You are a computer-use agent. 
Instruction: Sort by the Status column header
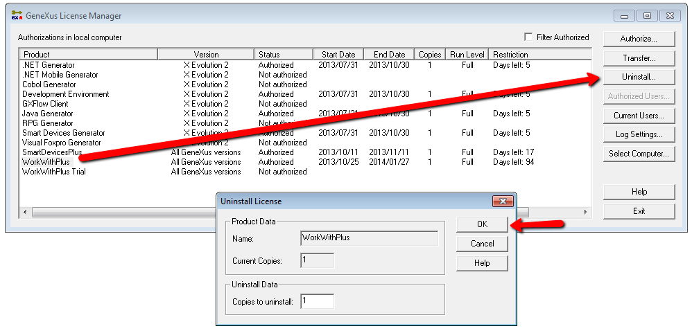coord(284,55)
